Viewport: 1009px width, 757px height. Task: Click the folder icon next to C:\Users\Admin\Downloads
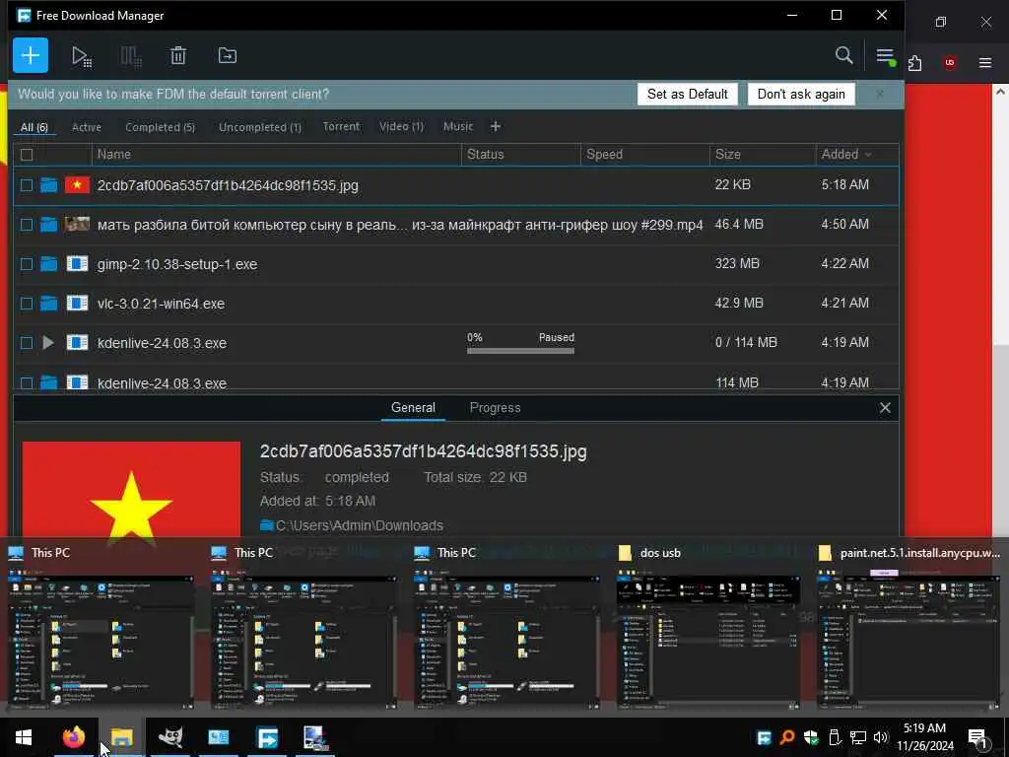pos(266,525)
